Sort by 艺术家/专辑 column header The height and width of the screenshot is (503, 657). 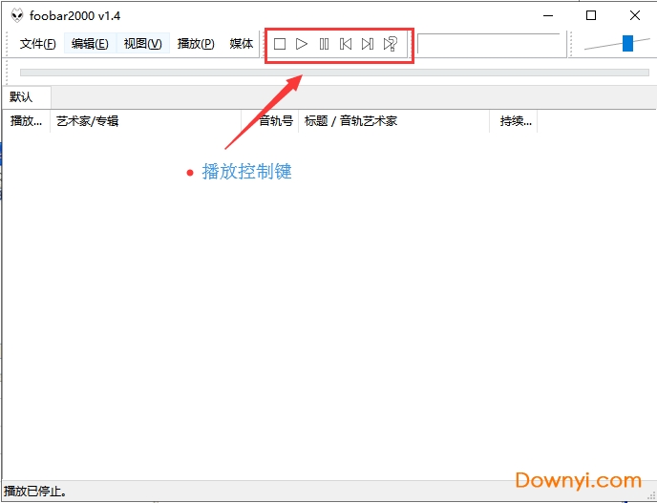145,121
